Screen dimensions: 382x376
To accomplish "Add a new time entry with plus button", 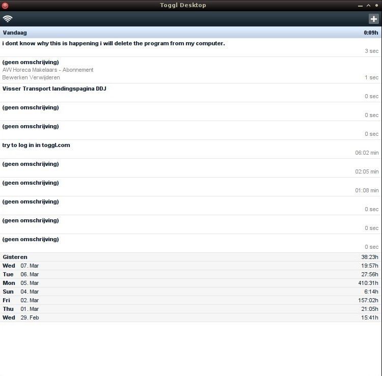I will pyautogui.click(x=374, y=19).
